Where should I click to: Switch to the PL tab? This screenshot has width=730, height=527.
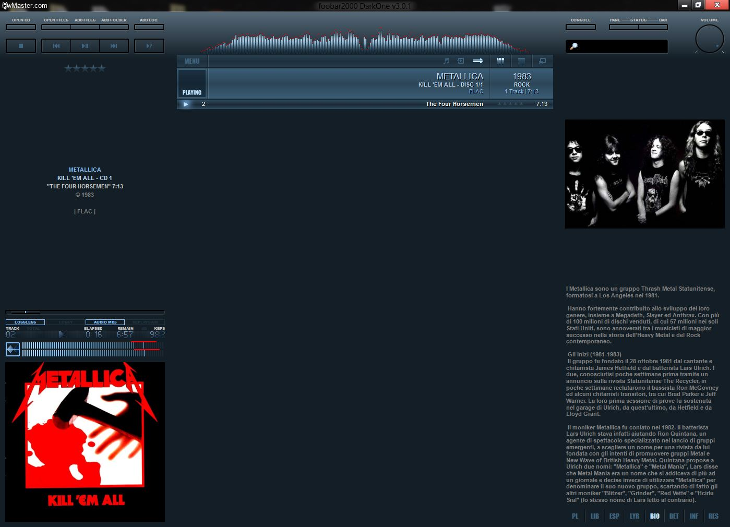pos(575,516)
